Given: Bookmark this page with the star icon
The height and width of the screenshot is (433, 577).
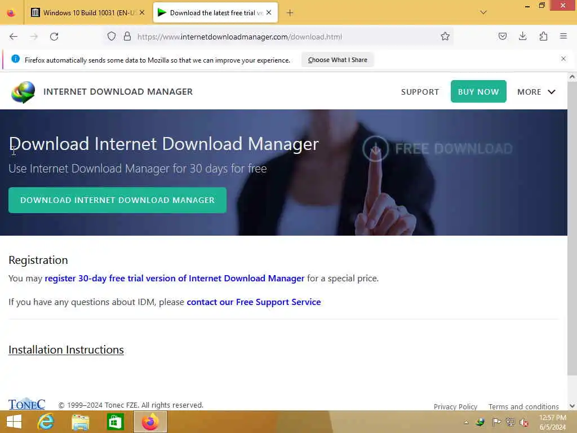Looking at the screenshot, I should [445, 37].
